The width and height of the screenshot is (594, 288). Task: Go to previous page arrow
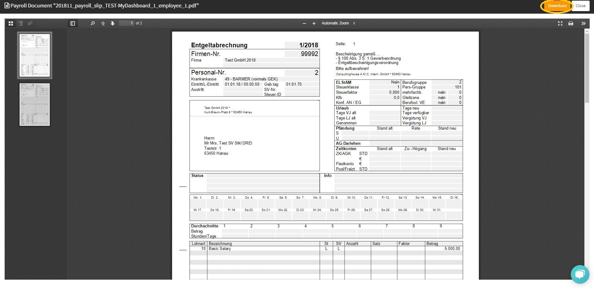point(103,24)
